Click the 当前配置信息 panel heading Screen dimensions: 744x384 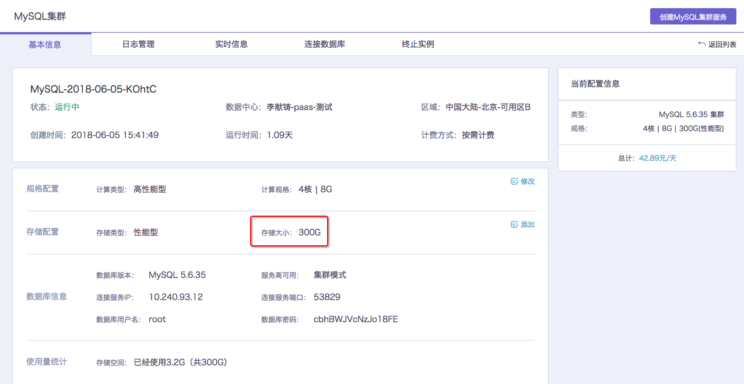tap(595, 84)
